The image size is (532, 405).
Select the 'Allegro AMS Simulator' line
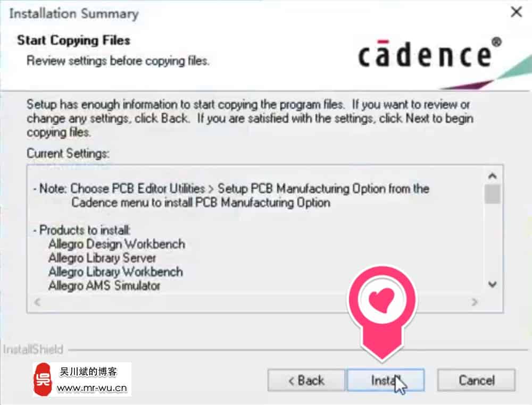(104, 286)
